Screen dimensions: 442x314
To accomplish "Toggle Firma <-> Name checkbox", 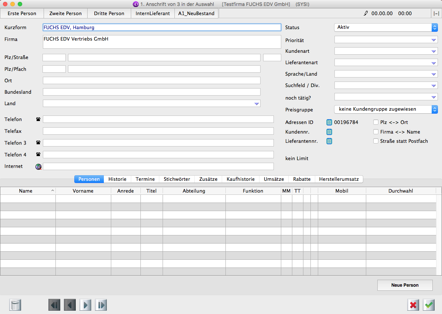I will click(376, 132).
